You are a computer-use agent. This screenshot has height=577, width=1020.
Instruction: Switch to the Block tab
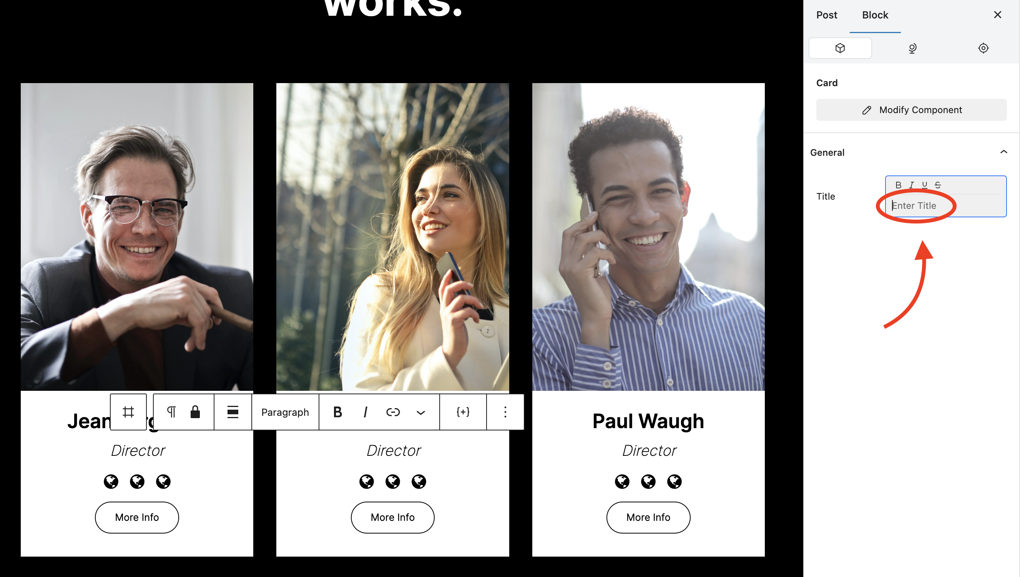(875, 15)
